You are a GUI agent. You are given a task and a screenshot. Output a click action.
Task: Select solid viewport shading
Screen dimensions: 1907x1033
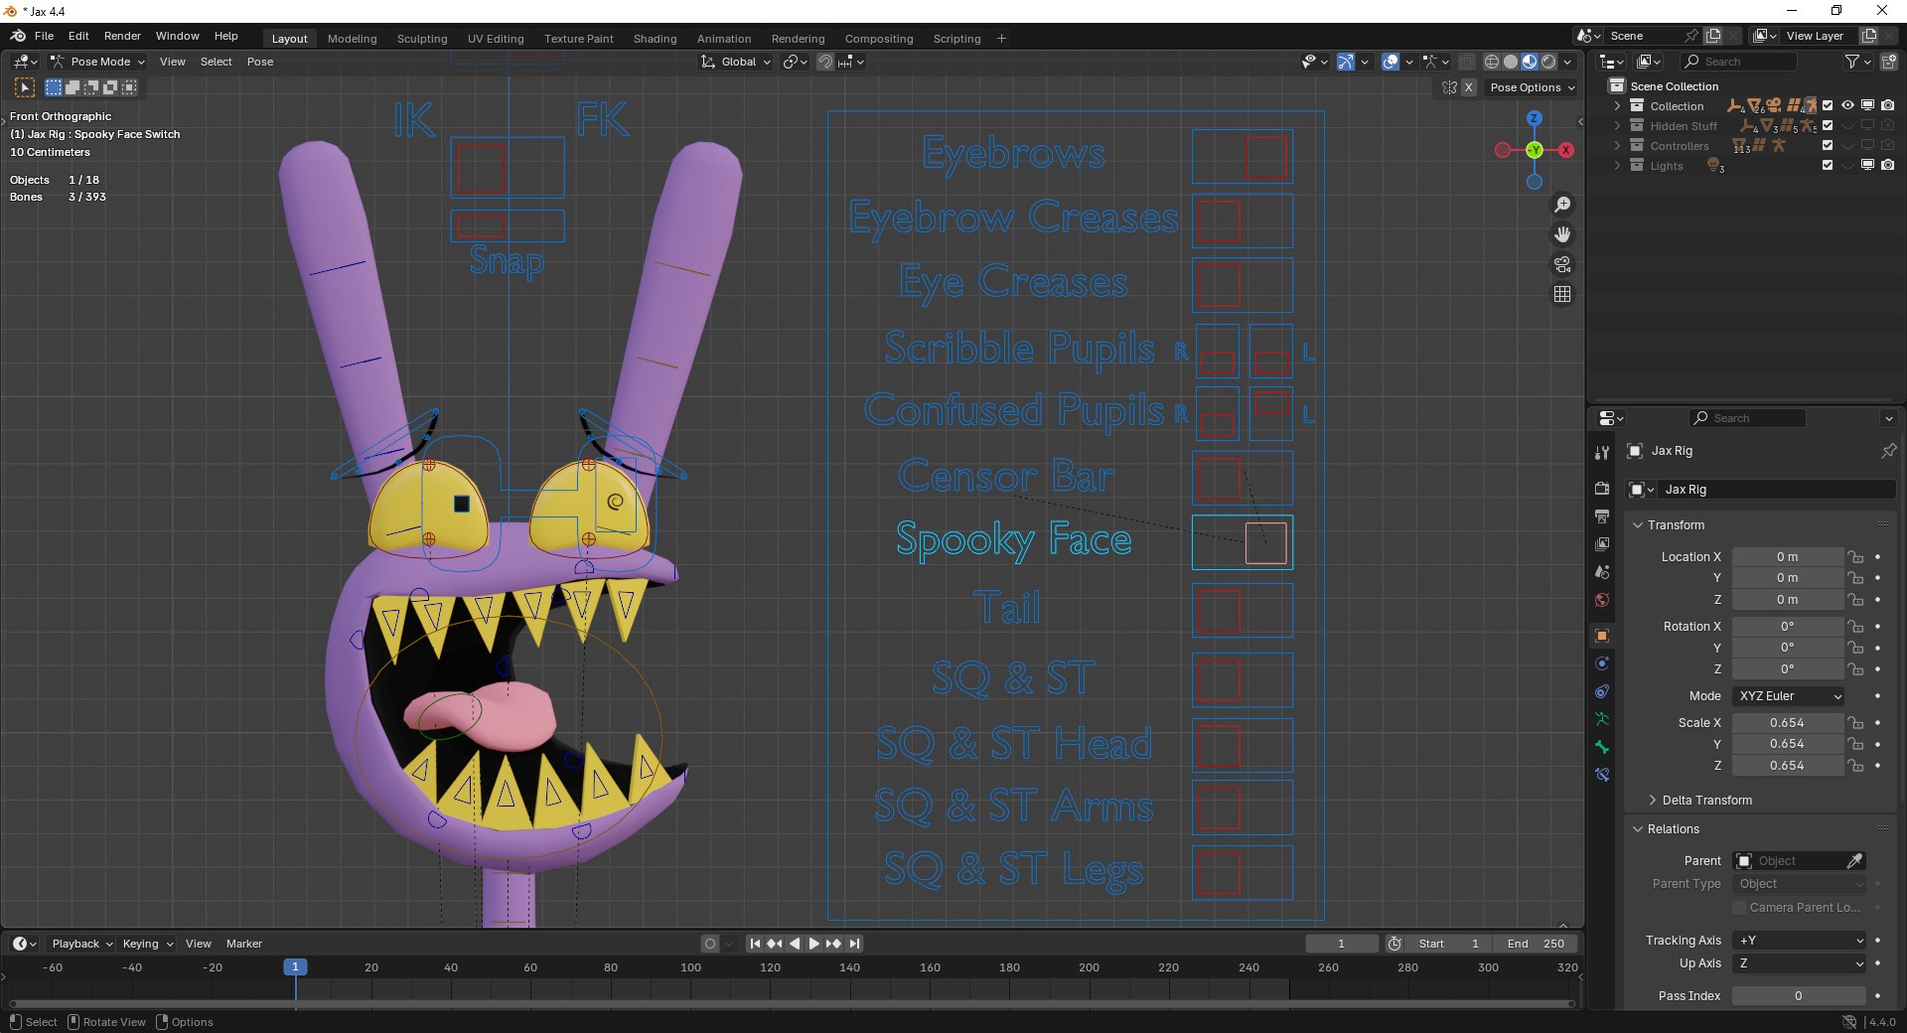1511,62
